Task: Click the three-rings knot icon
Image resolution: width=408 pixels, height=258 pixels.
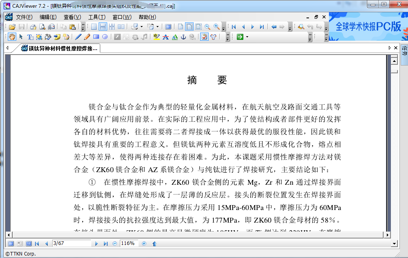Action: [x=213, y=37]
